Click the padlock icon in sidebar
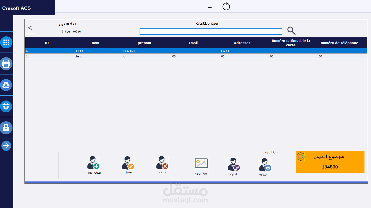Image resolution: width=371 pixels, height=208 pixels. point(6,128)
